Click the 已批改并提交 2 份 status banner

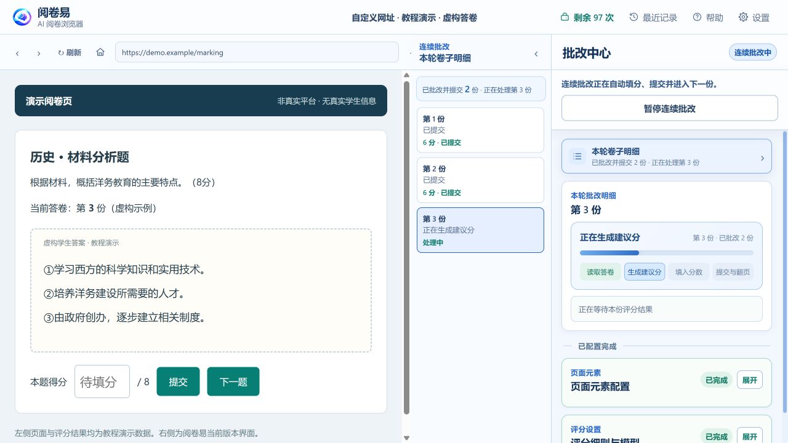[x=481, y=89]
